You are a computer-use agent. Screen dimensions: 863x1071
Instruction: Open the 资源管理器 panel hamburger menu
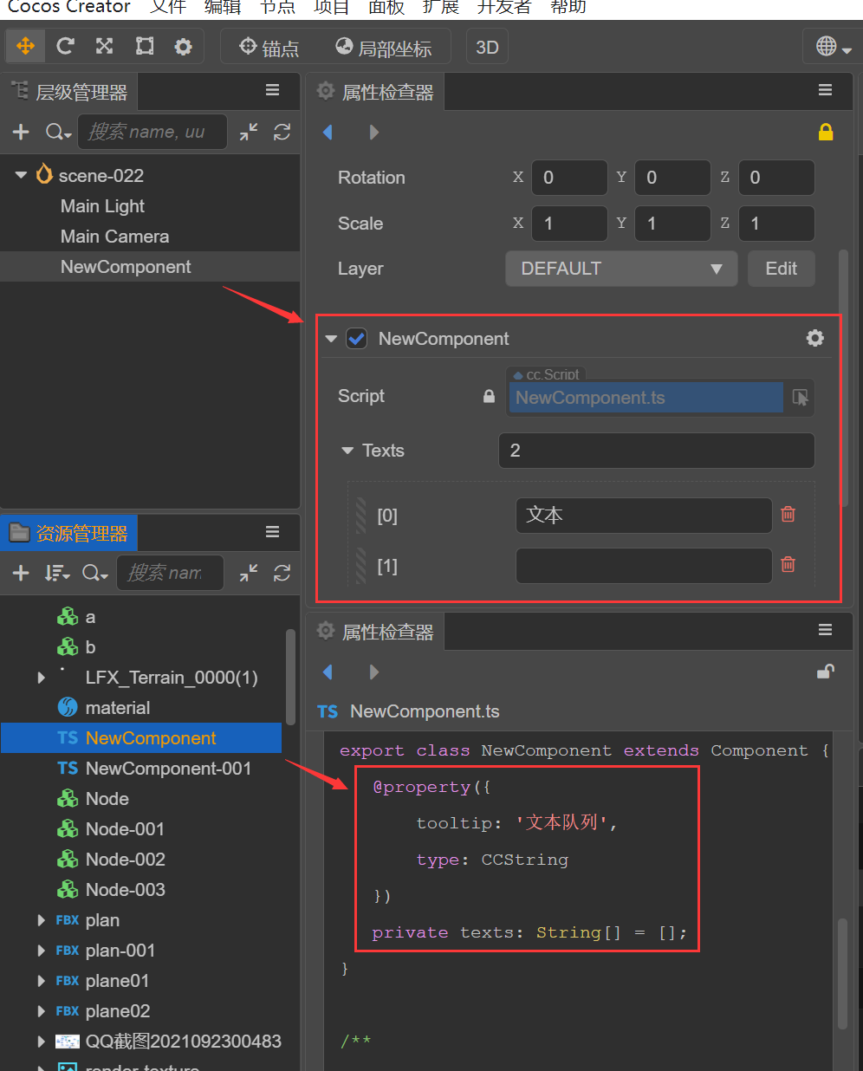pos(272,531)
